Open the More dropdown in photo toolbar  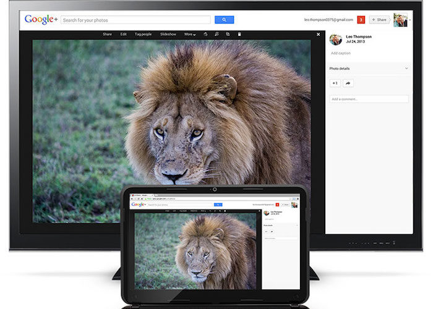tap(190, 35)
